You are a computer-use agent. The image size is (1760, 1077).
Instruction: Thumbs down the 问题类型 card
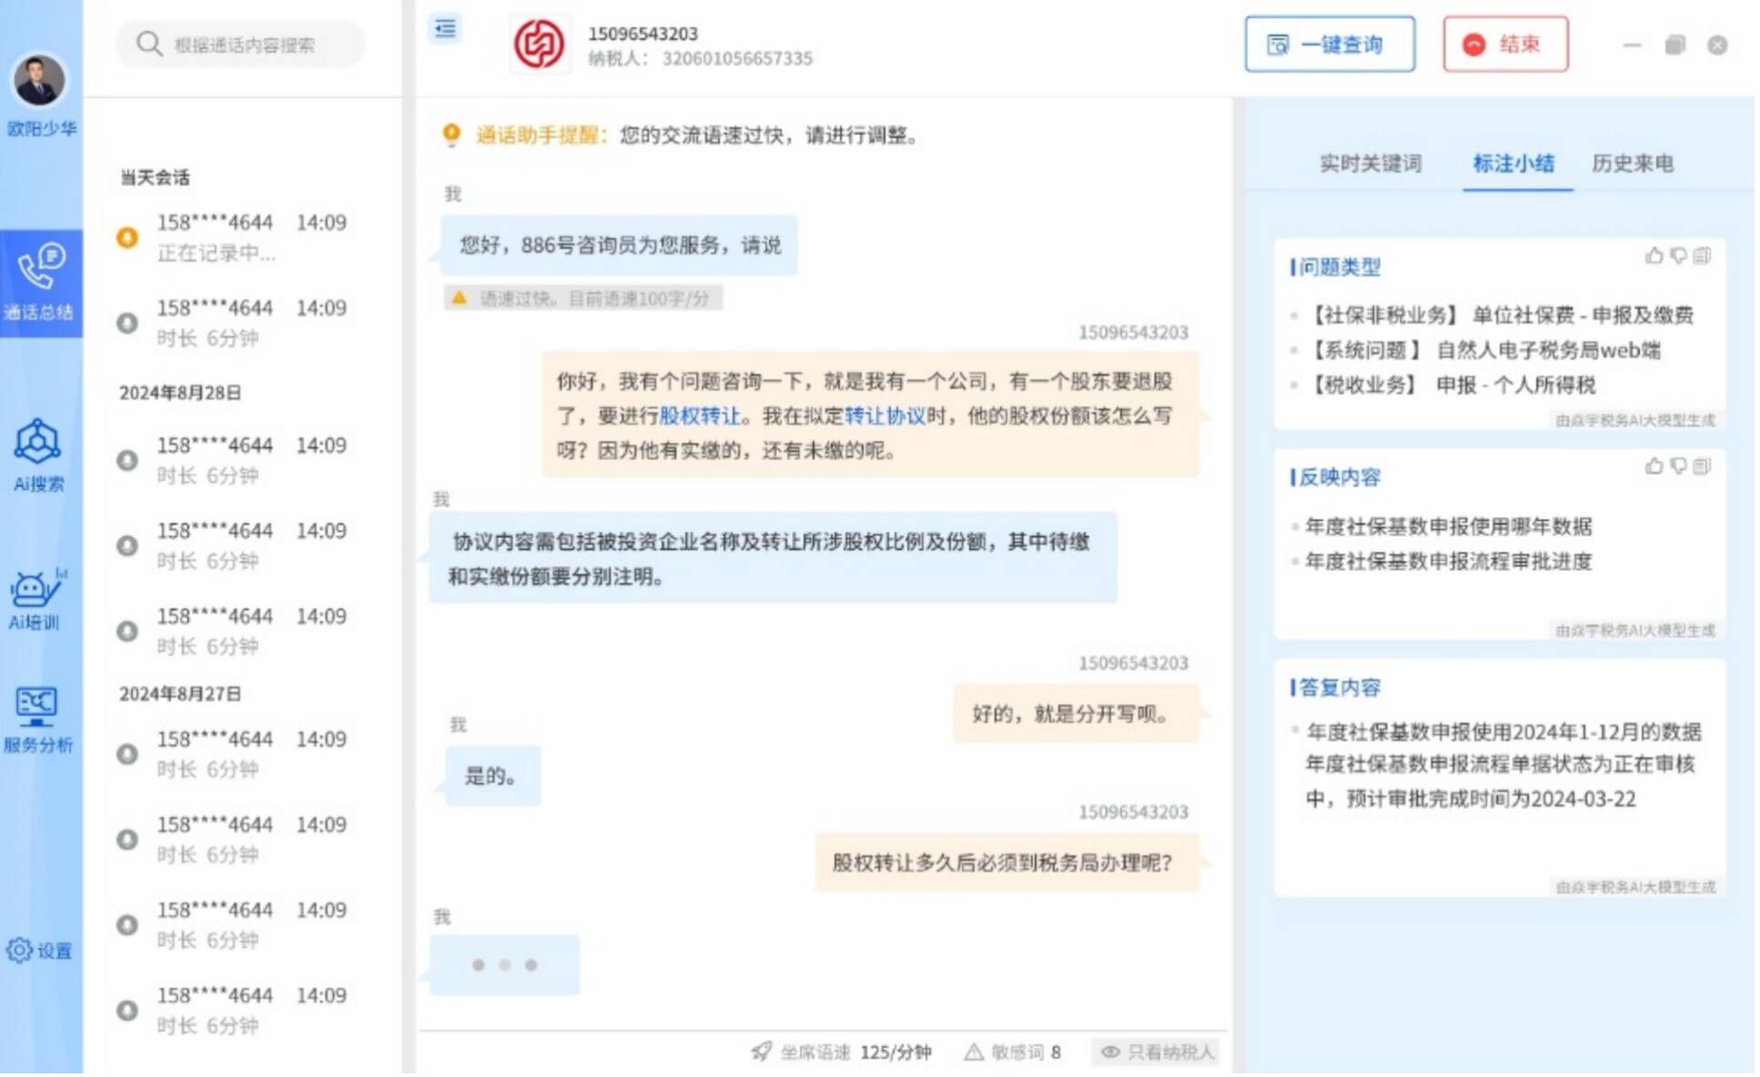click(x=1678, y=256)
